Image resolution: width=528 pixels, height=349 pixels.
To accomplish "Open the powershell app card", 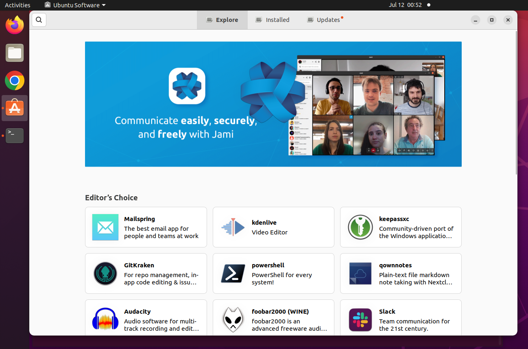I will pos(273,273).
